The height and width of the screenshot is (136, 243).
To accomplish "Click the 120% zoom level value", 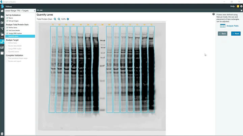I will tap(63, 19).
